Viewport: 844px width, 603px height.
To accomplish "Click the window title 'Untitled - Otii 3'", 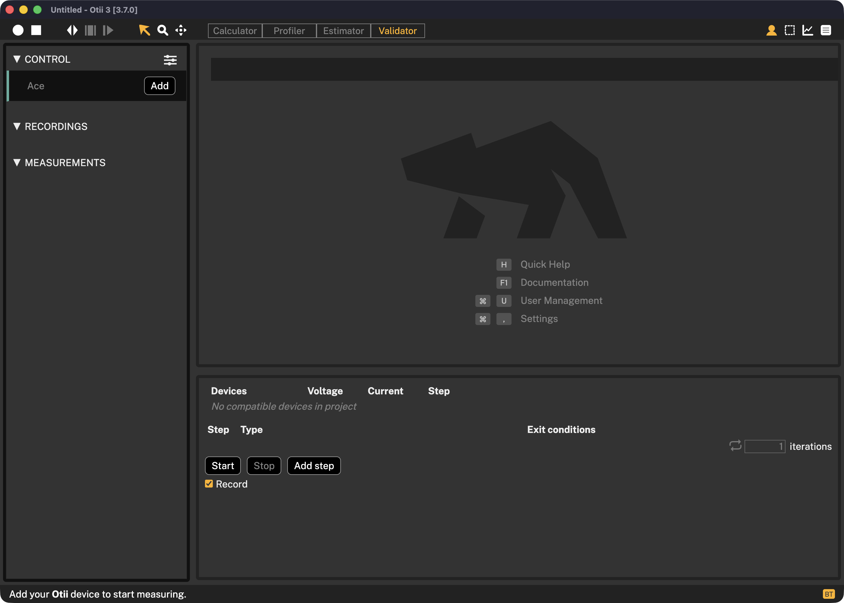I will [94, 10].
